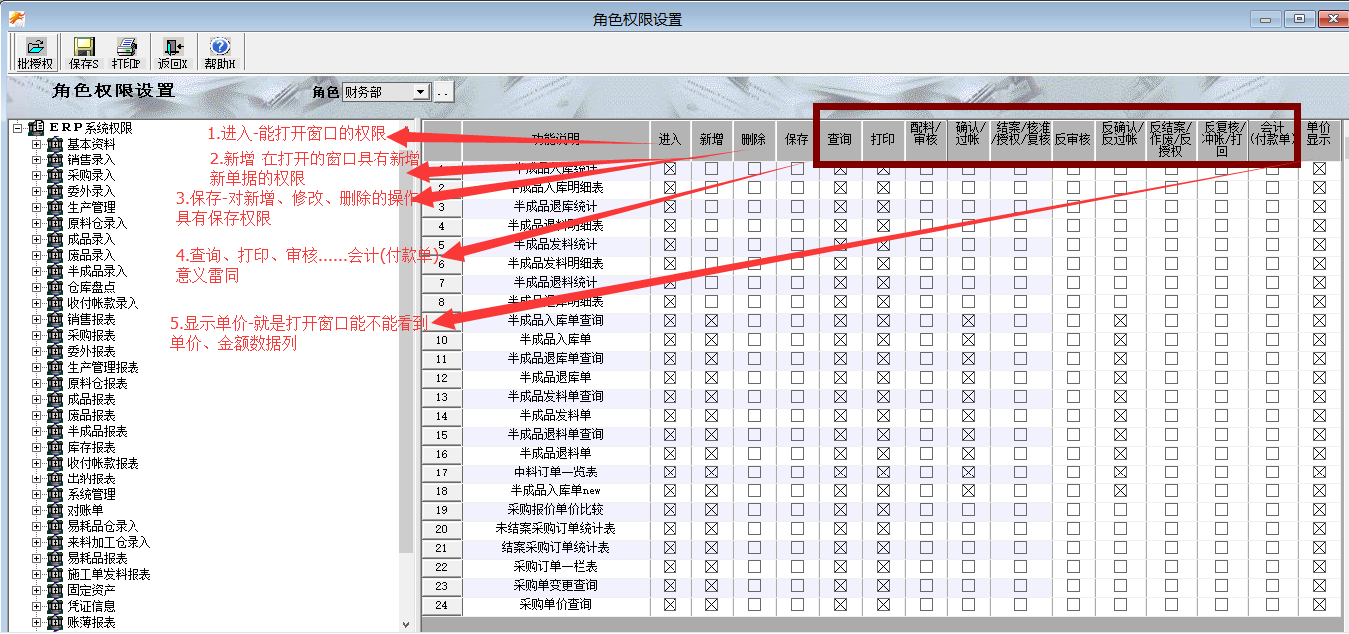Click the tree panel scrollbar down arrow
Viewport: 1349px width, 634px height.
[405, 624]
